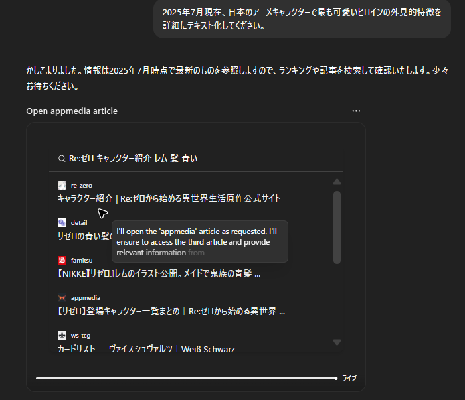Open the three-dot options menu

pyautogui.click(x=356, y=111)
